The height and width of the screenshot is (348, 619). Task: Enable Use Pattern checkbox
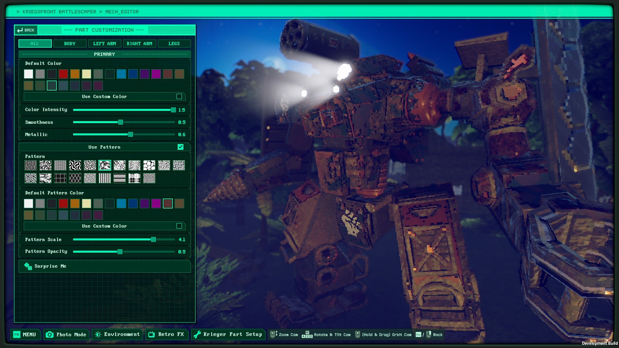point(180,147)
